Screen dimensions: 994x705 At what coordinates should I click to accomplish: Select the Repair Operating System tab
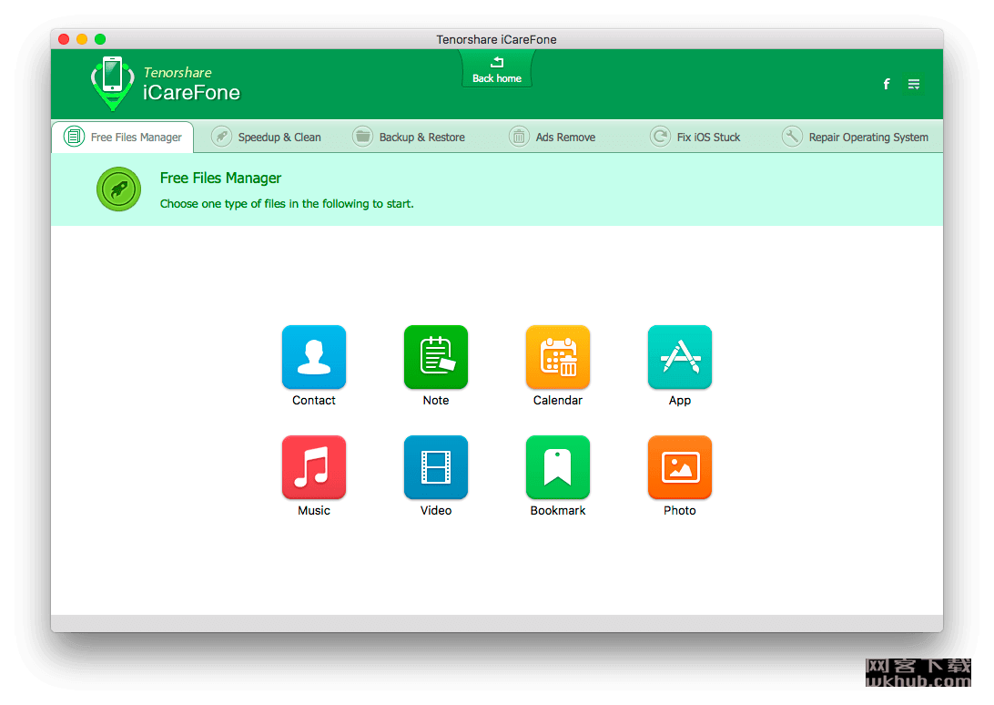(x=855, y=137)
